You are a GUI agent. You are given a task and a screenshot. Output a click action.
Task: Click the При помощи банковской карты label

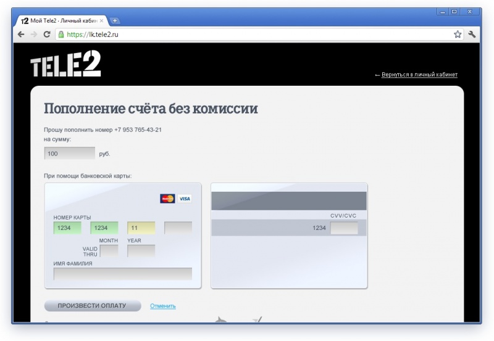[88, 176]
